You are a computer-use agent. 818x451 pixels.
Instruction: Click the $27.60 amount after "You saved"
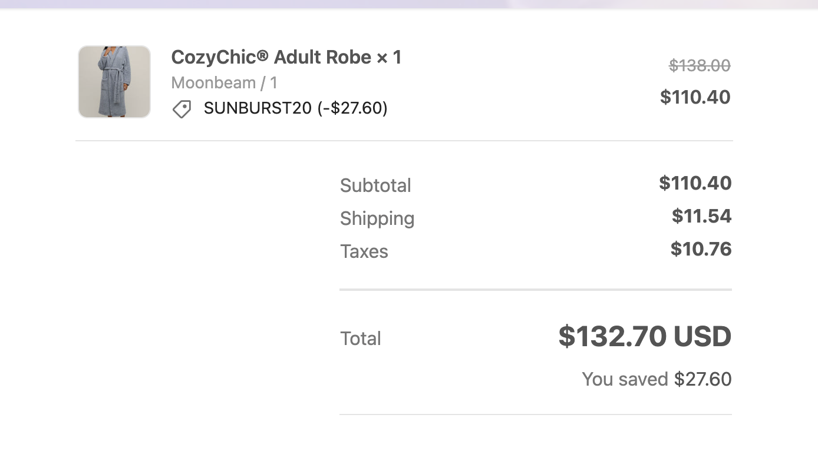click(x=702, y=379)
